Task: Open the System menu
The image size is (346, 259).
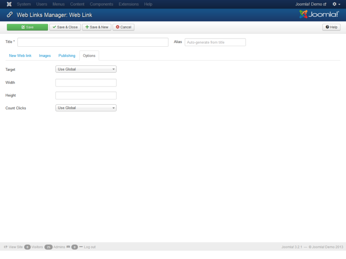Action: (x=24, y=4)
